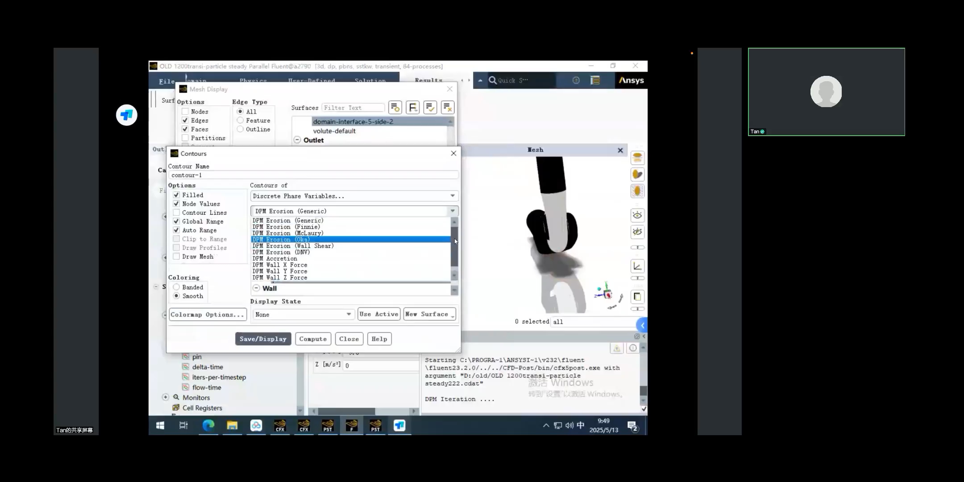Open Colormap Options dialog

(x=208, y=315)
